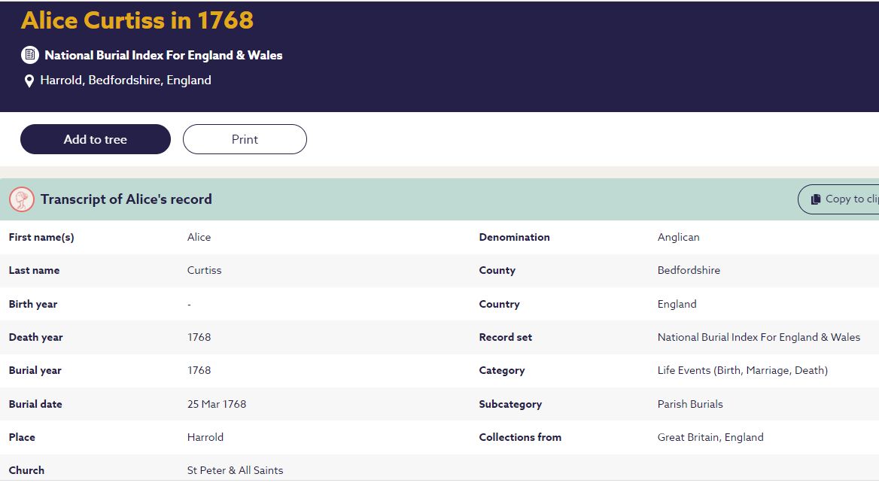Click the Transcript of Alice's record heading

point(126,199)
